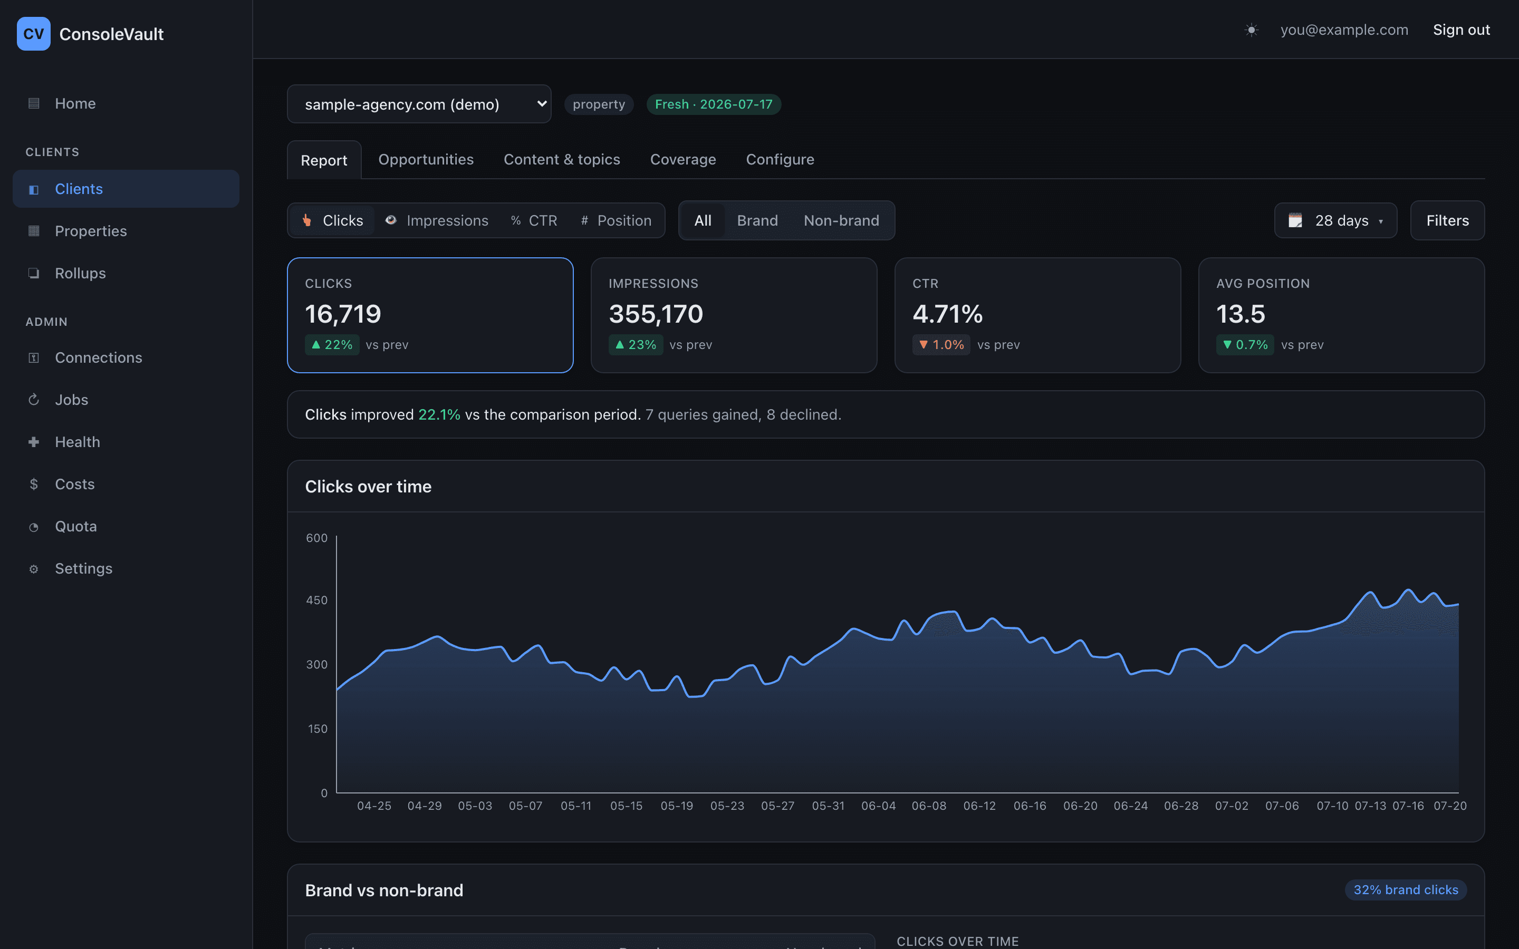Click the Rollups sidebar icon

coord(34,273)
